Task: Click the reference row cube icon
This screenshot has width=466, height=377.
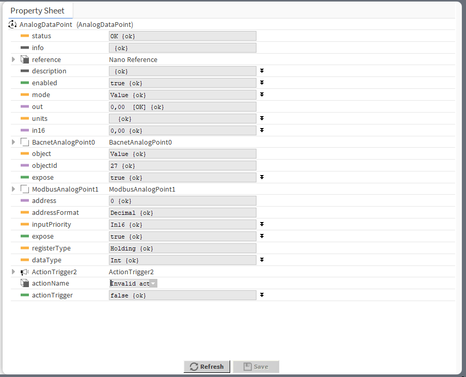Action: [x=24, y=59]
